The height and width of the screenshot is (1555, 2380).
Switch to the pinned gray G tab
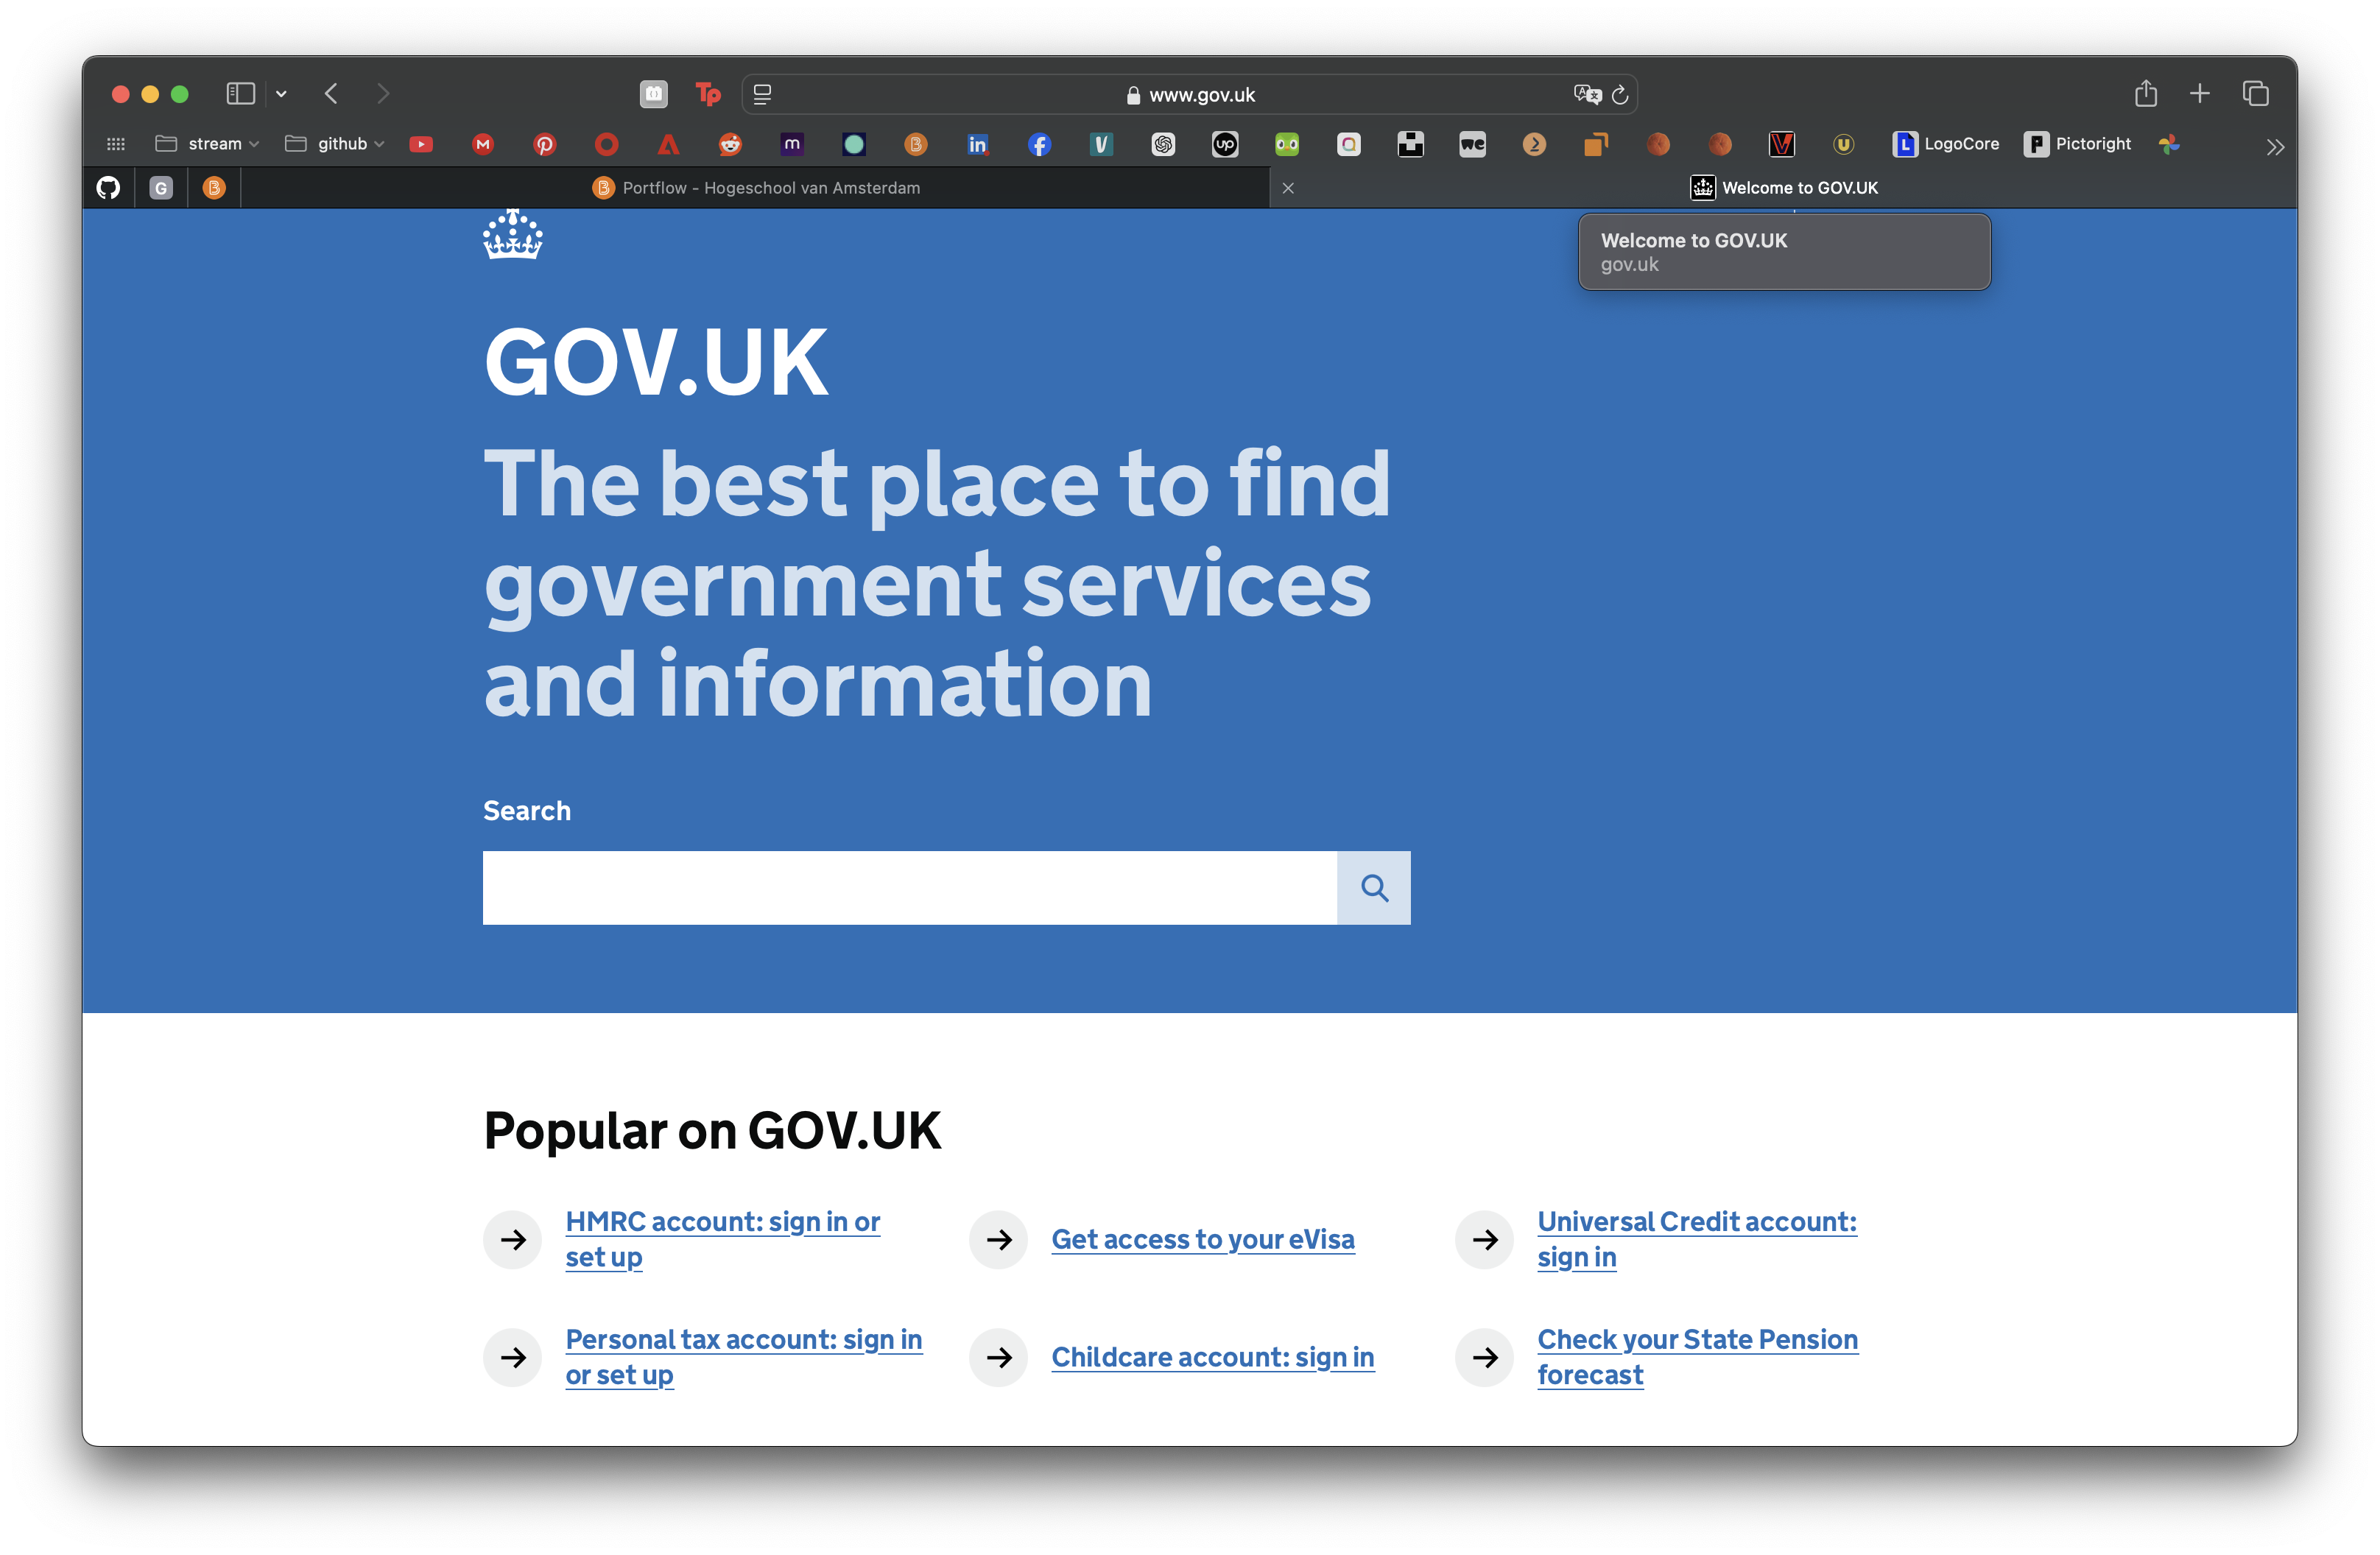(x=161, y=187)
